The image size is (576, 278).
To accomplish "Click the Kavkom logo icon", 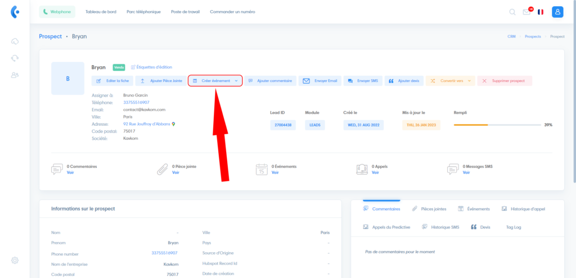I will click(15, 11).
